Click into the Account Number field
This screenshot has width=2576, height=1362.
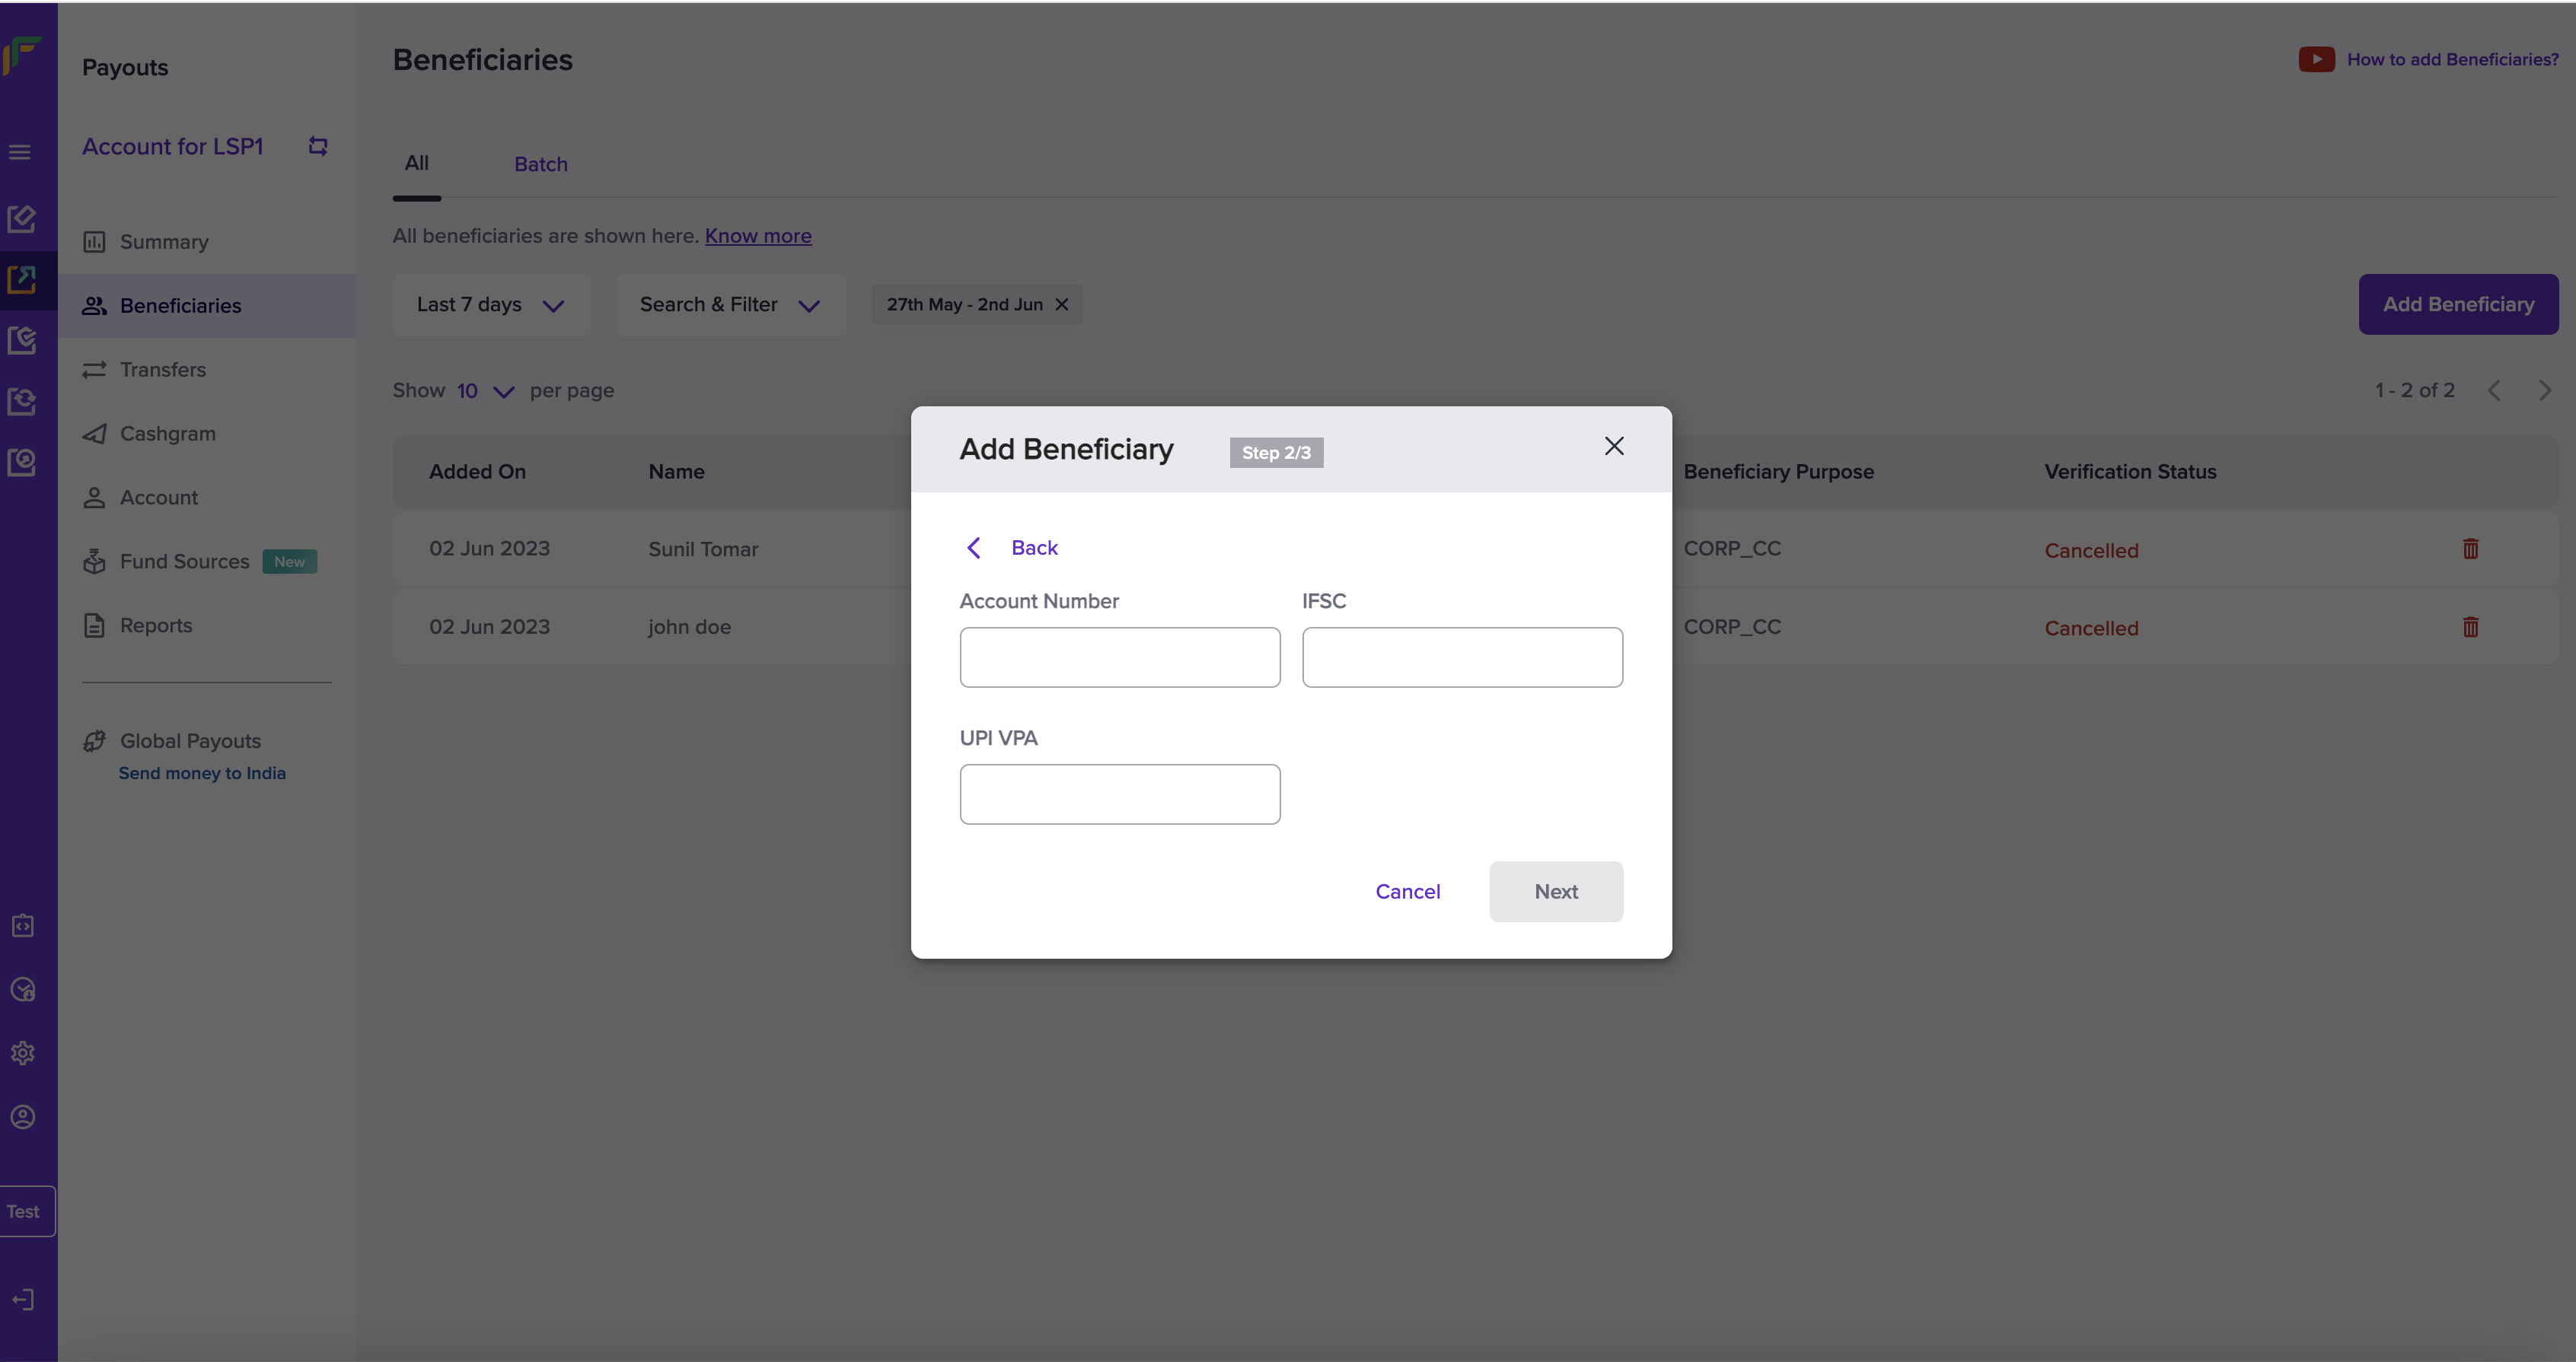tap(1119, 657)
